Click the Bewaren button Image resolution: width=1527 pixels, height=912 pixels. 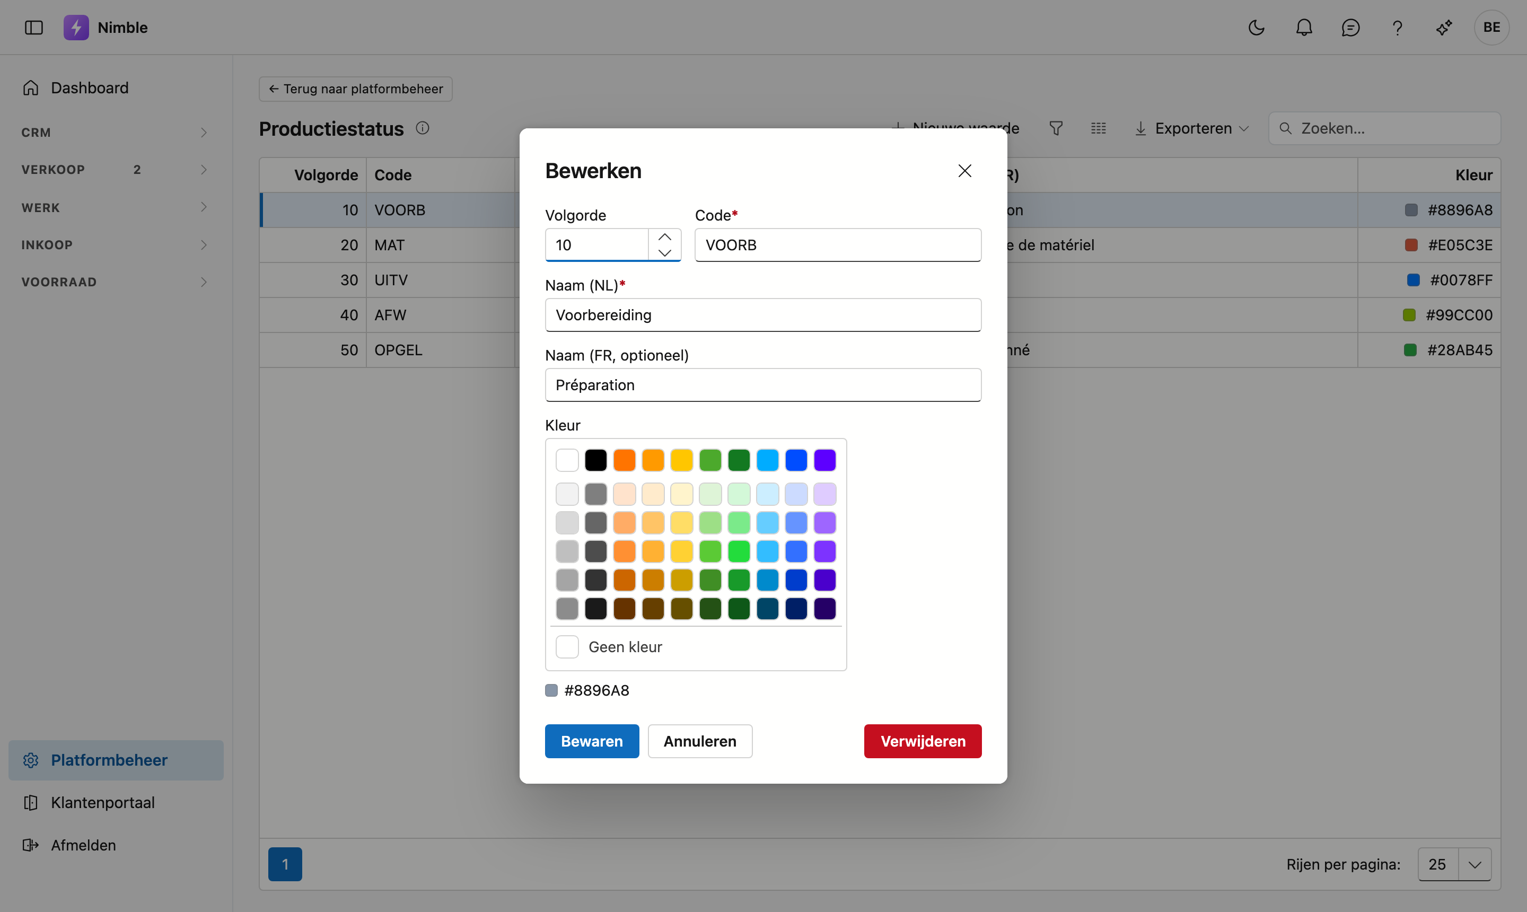592,741
